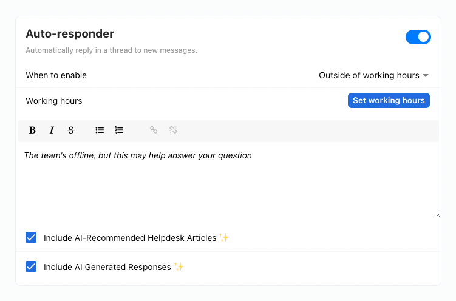Click the insert link icon
Screen dimensions: 456x301
point(154,130)
